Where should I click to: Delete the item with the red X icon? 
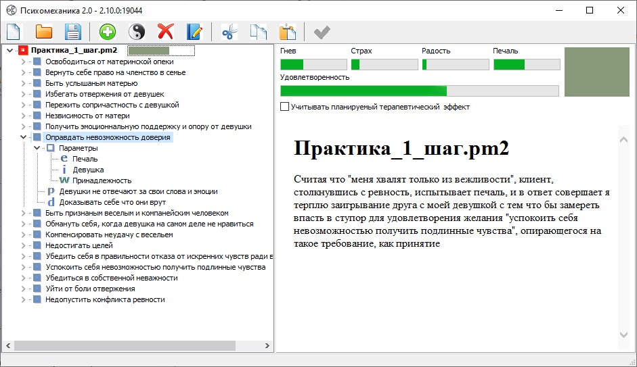[165, 31]
